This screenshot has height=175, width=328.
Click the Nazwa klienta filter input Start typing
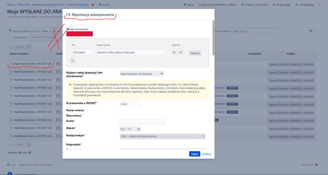[255, 31]
